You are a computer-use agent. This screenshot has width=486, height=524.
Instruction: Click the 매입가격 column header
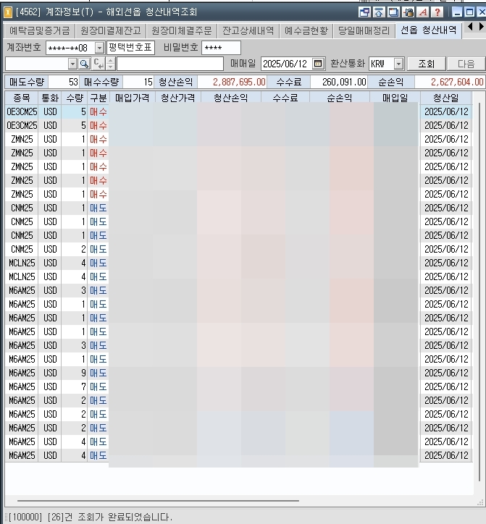[132, 98]
